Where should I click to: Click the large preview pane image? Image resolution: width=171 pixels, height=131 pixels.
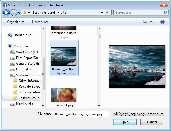(137, 67)
